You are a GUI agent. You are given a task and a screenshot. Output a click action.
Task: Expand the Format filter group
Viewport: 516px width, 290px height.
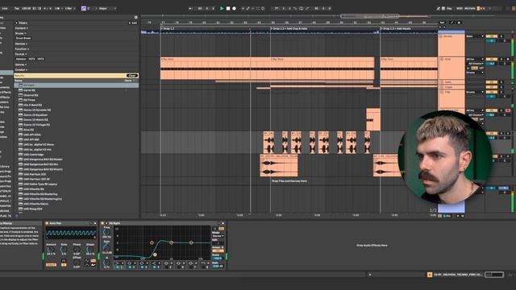[21, 54]
